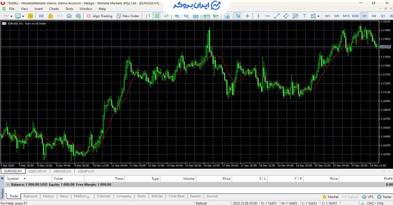393x205 pixels.
Task: Sort the trade list by Symbol column
Action: [x=13, y=178]
